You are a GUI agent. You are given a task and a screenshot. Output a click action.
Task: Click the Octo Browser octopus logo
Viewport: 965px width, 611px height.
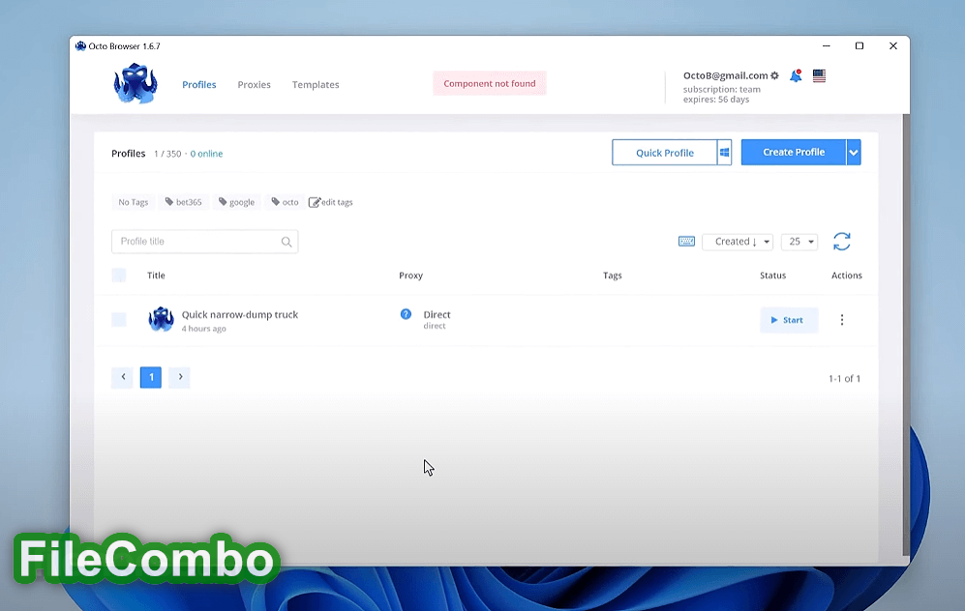click(x=136, y=83)
